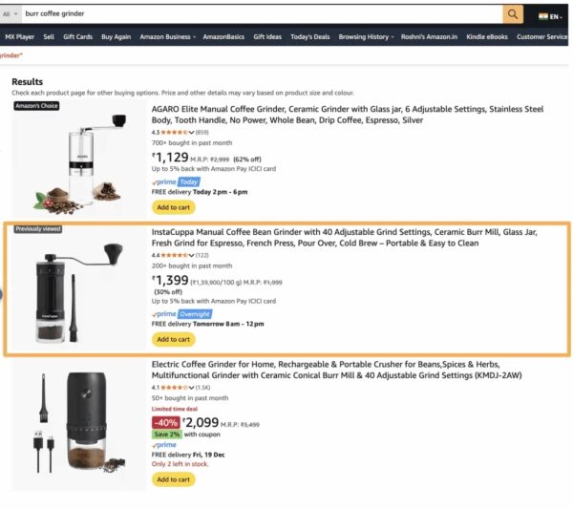This screenshot has height=509, width=573.
Task: Click the Save 2% coupon badge
Action: click(166, 435)
